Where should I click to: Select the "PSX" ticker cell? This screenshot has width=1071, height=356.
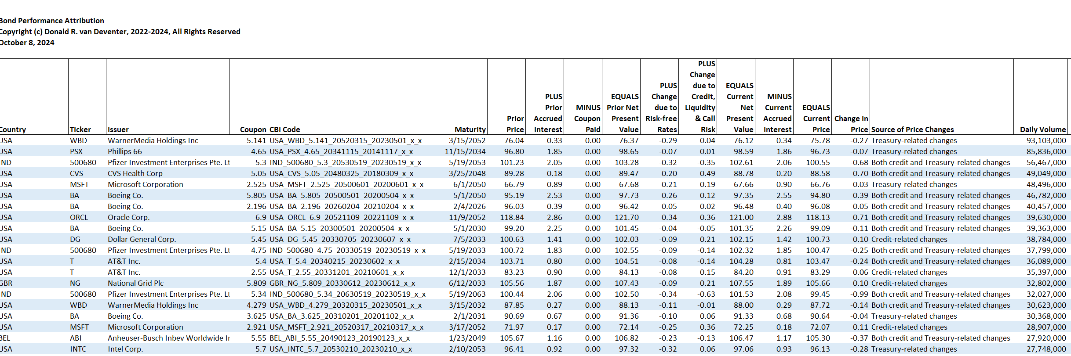pyautogui.click(x=76, y=151)
